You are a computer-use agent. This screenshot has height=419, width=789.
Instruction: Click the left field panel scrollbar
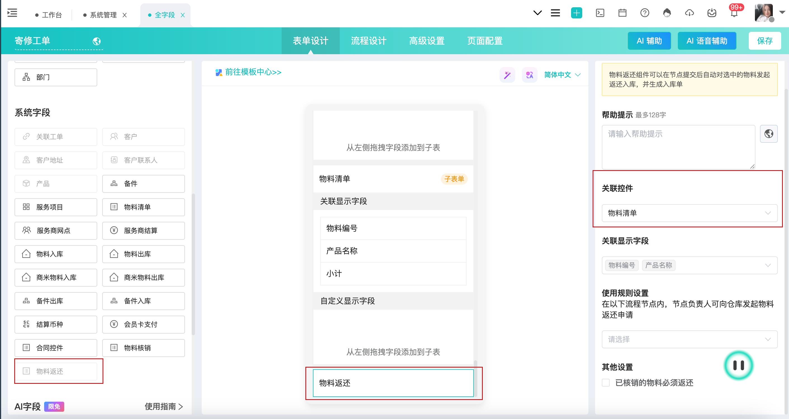pyautogui.click(x=193, y=264)
